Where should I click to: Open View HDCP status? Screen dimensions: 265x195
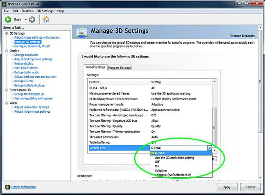[x=26, y=68]
